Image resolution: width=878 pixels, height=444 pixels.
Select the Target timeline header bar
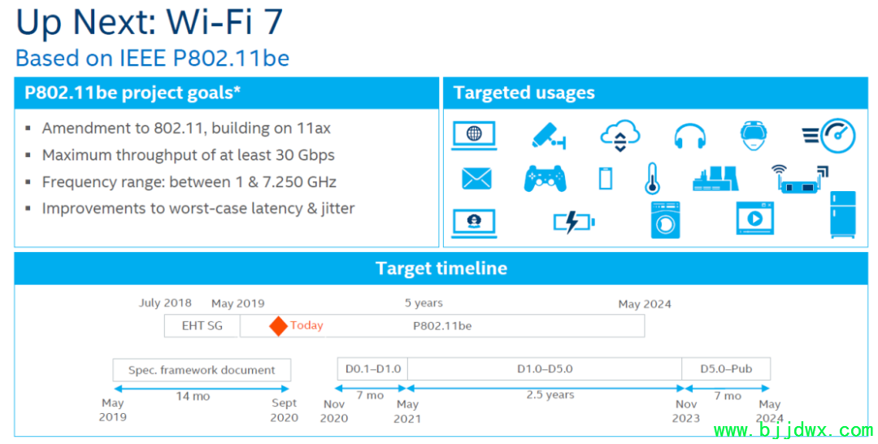click(x=441, y=268)
